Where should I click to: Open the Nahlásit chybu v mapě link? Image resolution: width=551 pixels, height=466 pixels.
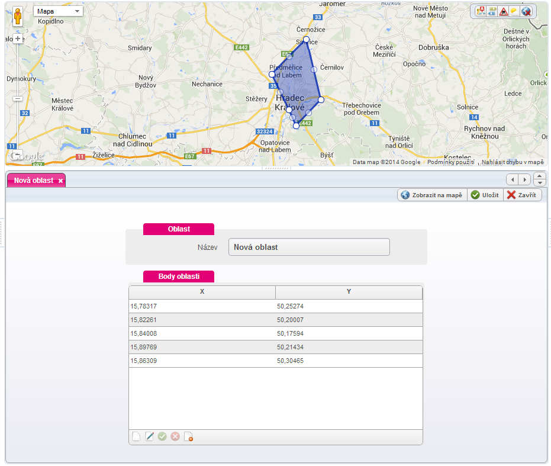513,162
